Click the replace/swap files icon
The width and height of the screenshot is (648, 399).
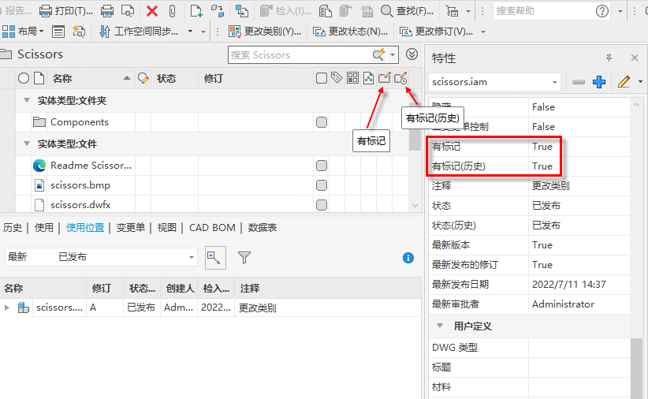click(x=217, y=11)
